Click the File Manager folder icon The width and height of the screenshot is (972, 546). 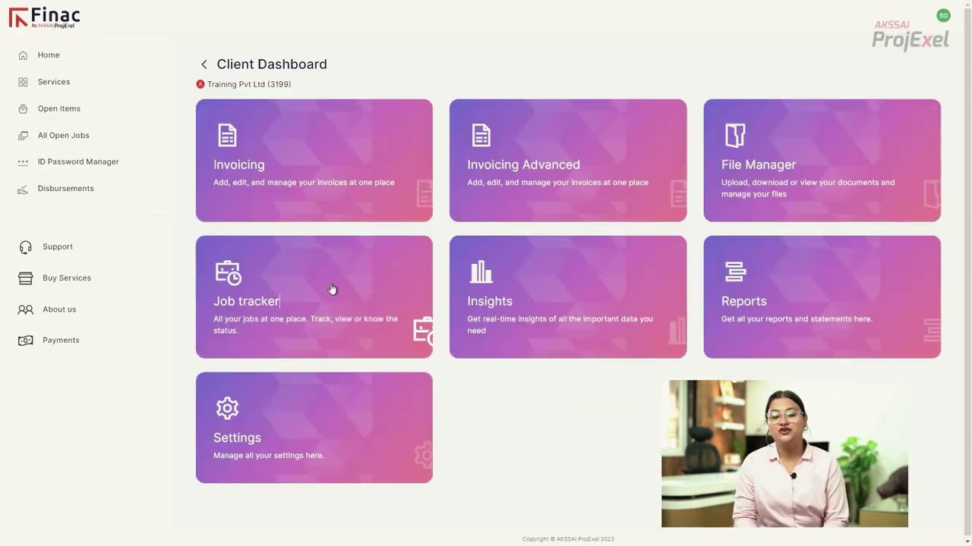tap(735, 135)
